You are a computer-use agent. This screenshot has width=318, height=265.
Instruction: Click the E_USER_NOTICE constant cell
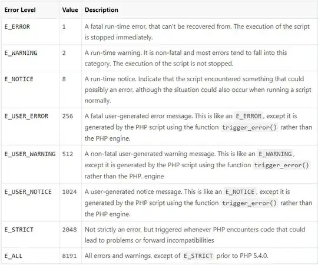(28, 192)
